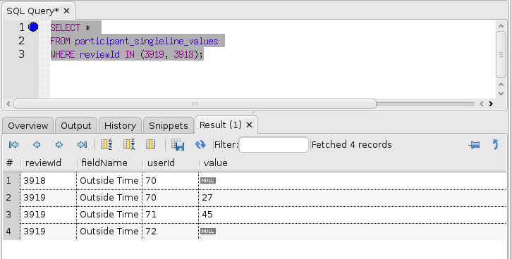The image size is (512, 259).
Task: Click userId cell 72
Action: [x=170, y=232]
